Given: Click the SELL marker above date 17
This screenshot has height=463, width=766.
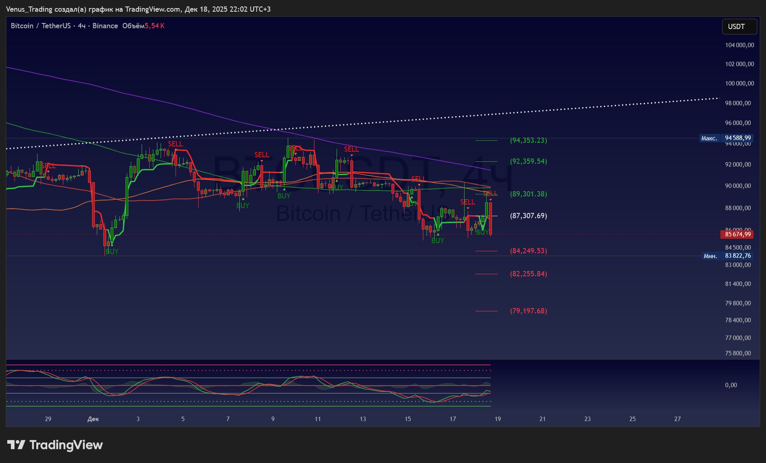Looking at the screenshot, I should click(467, 202).
